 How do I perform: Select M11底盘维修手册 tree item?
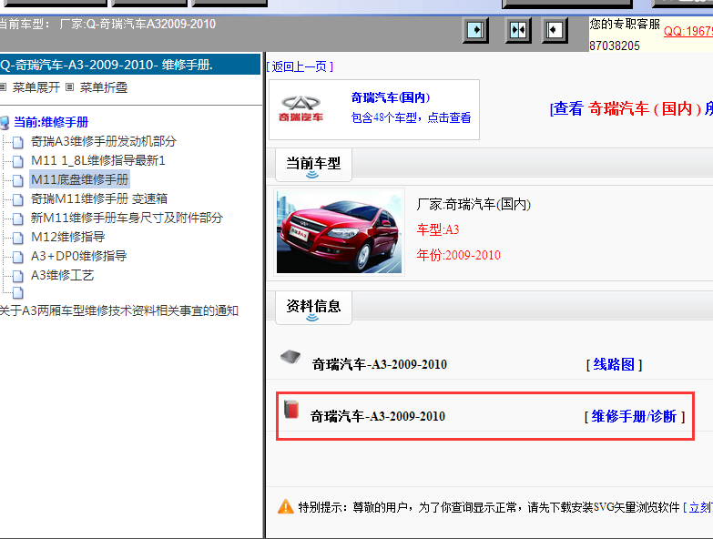pyautogui.click(x=79, y=179)
